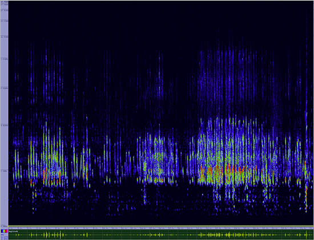Select the track name label in waveform
The width and height of the screenshot is (314, 240).
click(x=13, y=231)
